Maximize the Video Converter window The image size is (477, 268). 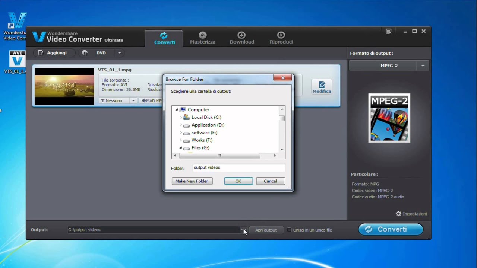pos(414,31)
